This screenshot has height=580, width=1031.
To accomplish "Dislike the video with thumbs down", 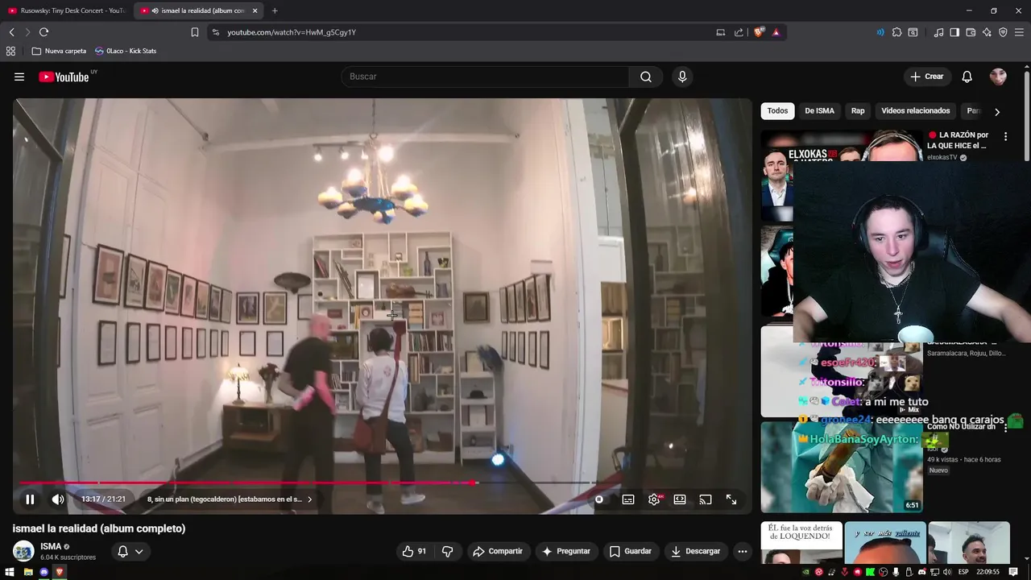I will click(447, 551).
